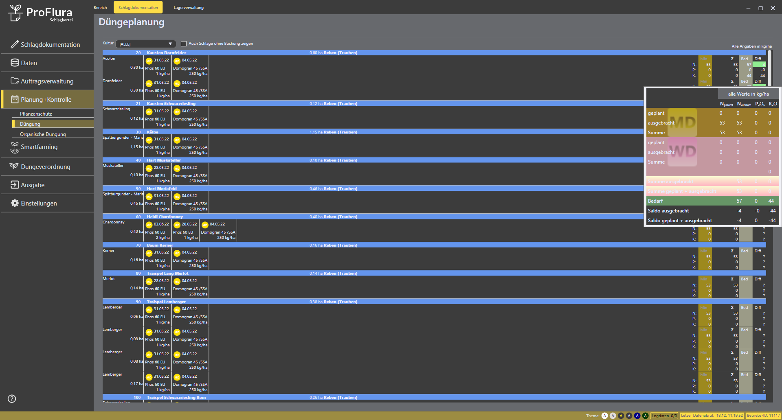The height and width of the screenshot is (420, 782).
Task: Switch to the Lagerverwaltung tab
Action: [189, 8]
